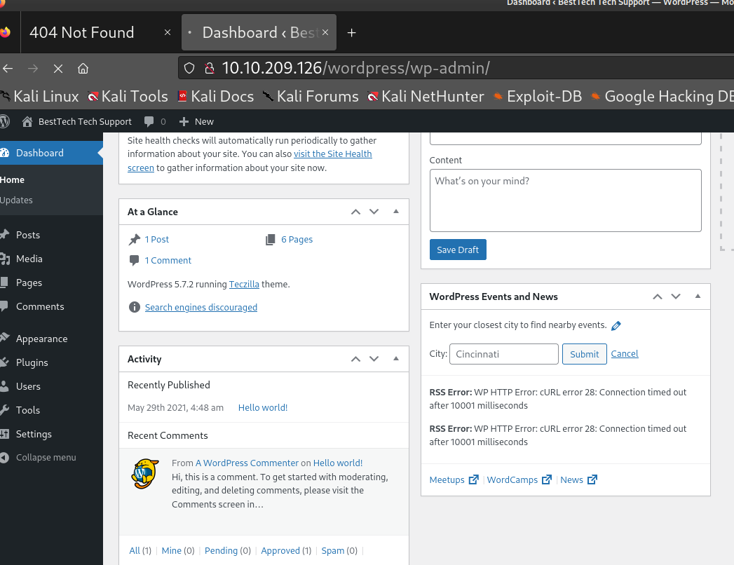734x565 pixels.
Task: Open the Settings sidebar menu
Action: pyautogui.click(x=34, y=434)
